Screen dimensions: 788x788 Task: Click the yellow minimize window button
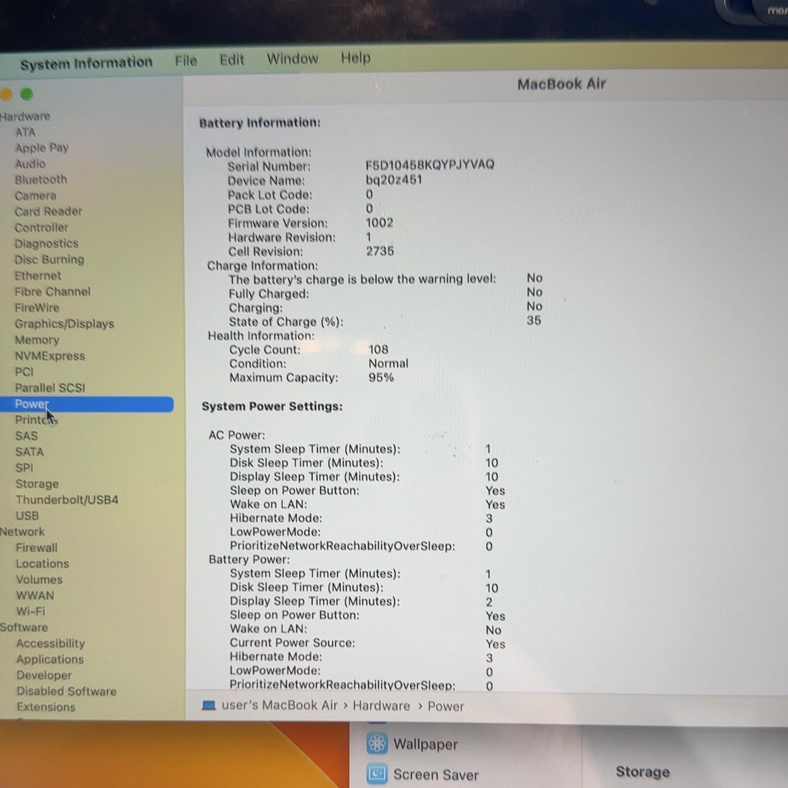coord(6,95)
